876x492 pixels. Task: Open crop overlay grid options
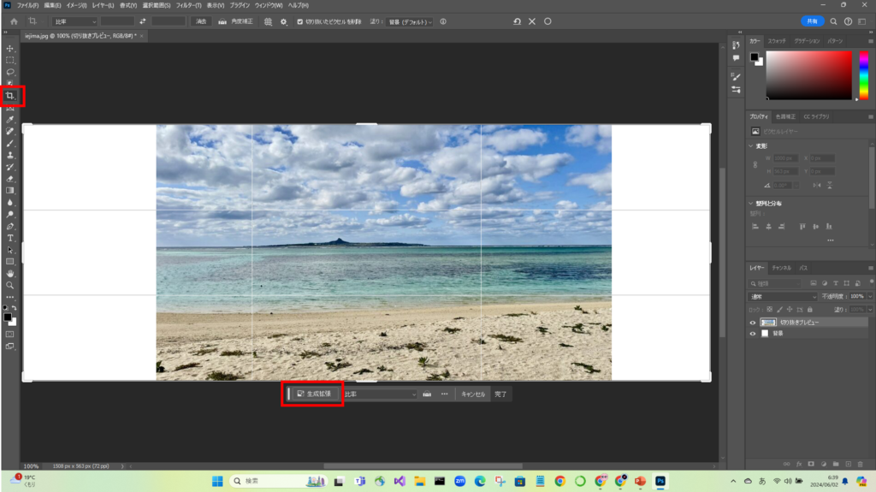(268, 21)
